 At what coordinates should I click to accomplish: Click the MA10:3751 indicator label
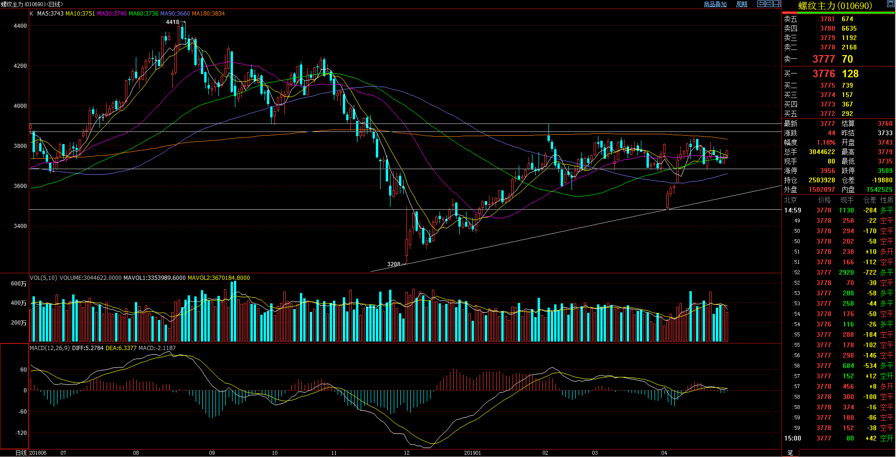click(80, 14)
